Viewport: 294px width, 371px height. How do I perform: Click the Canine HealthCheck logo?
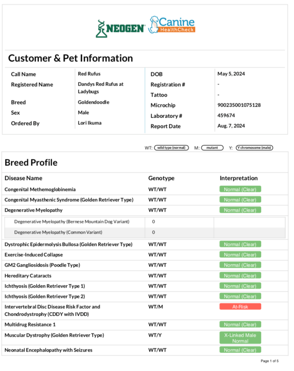coord(172,25)
